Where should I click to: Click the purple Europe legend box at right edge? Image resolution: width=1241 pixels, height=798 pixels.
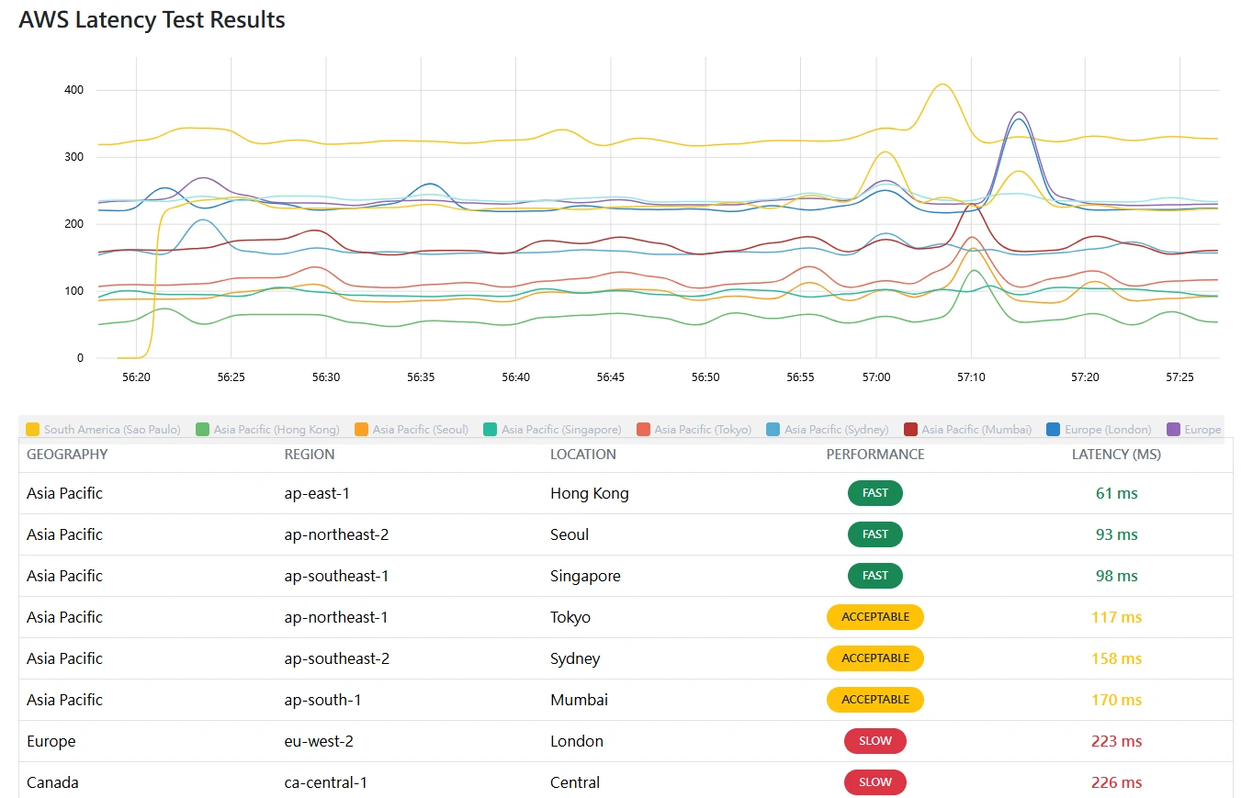1173,430
